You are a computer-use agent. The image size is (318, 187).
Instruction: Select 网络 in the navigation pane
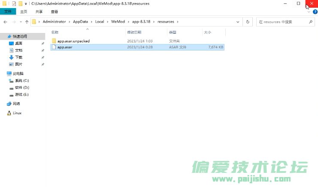tap(16, 104)
